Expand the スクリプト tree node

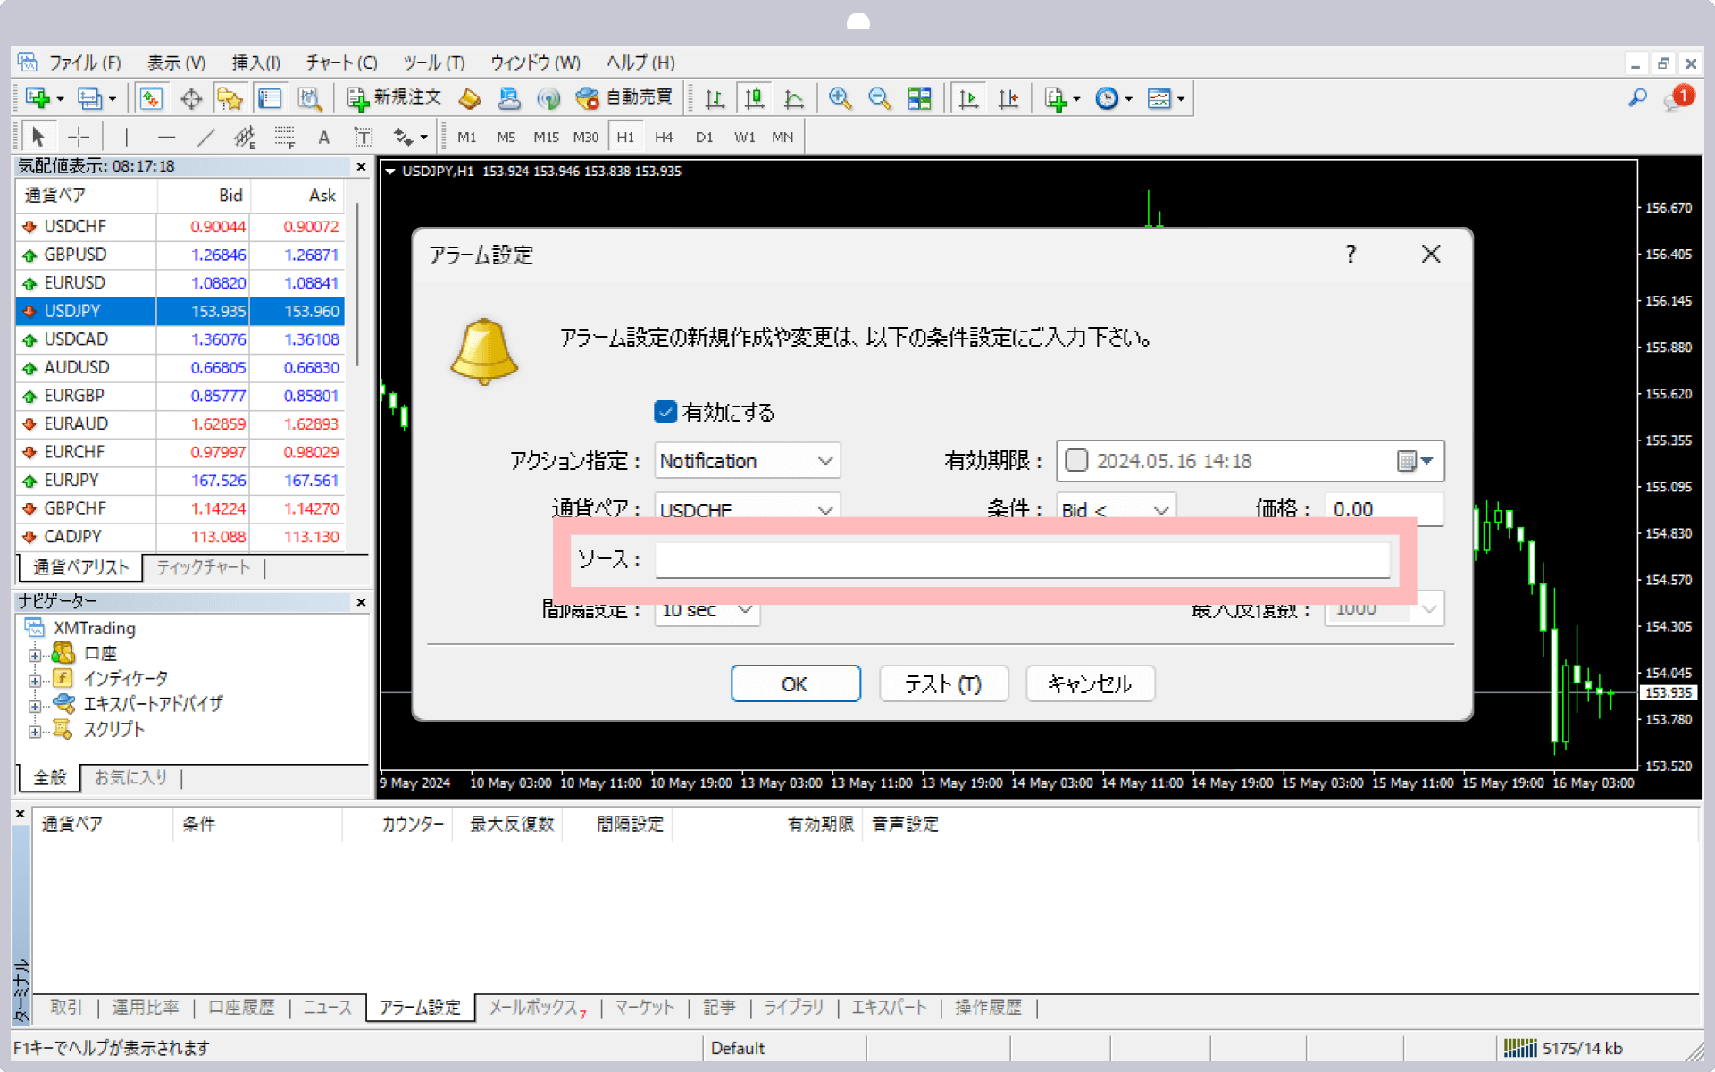[34, 731]
